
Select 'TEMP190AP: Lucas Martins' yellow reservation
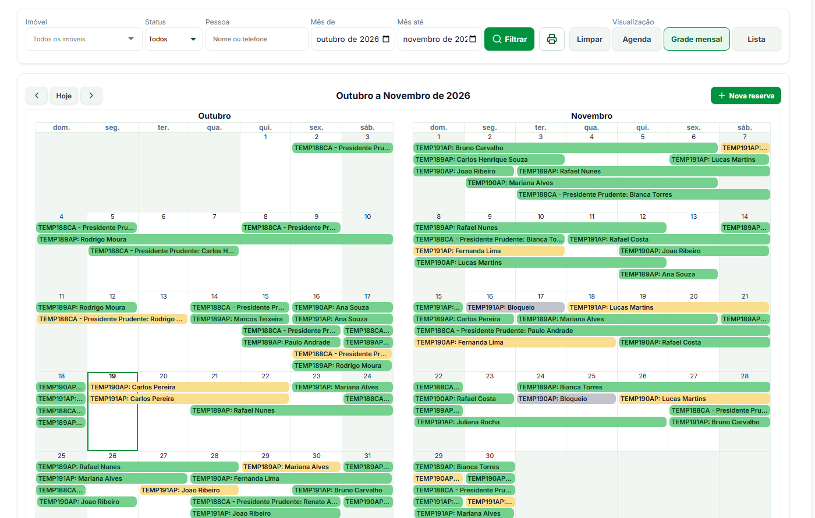[x=694, y=399]
